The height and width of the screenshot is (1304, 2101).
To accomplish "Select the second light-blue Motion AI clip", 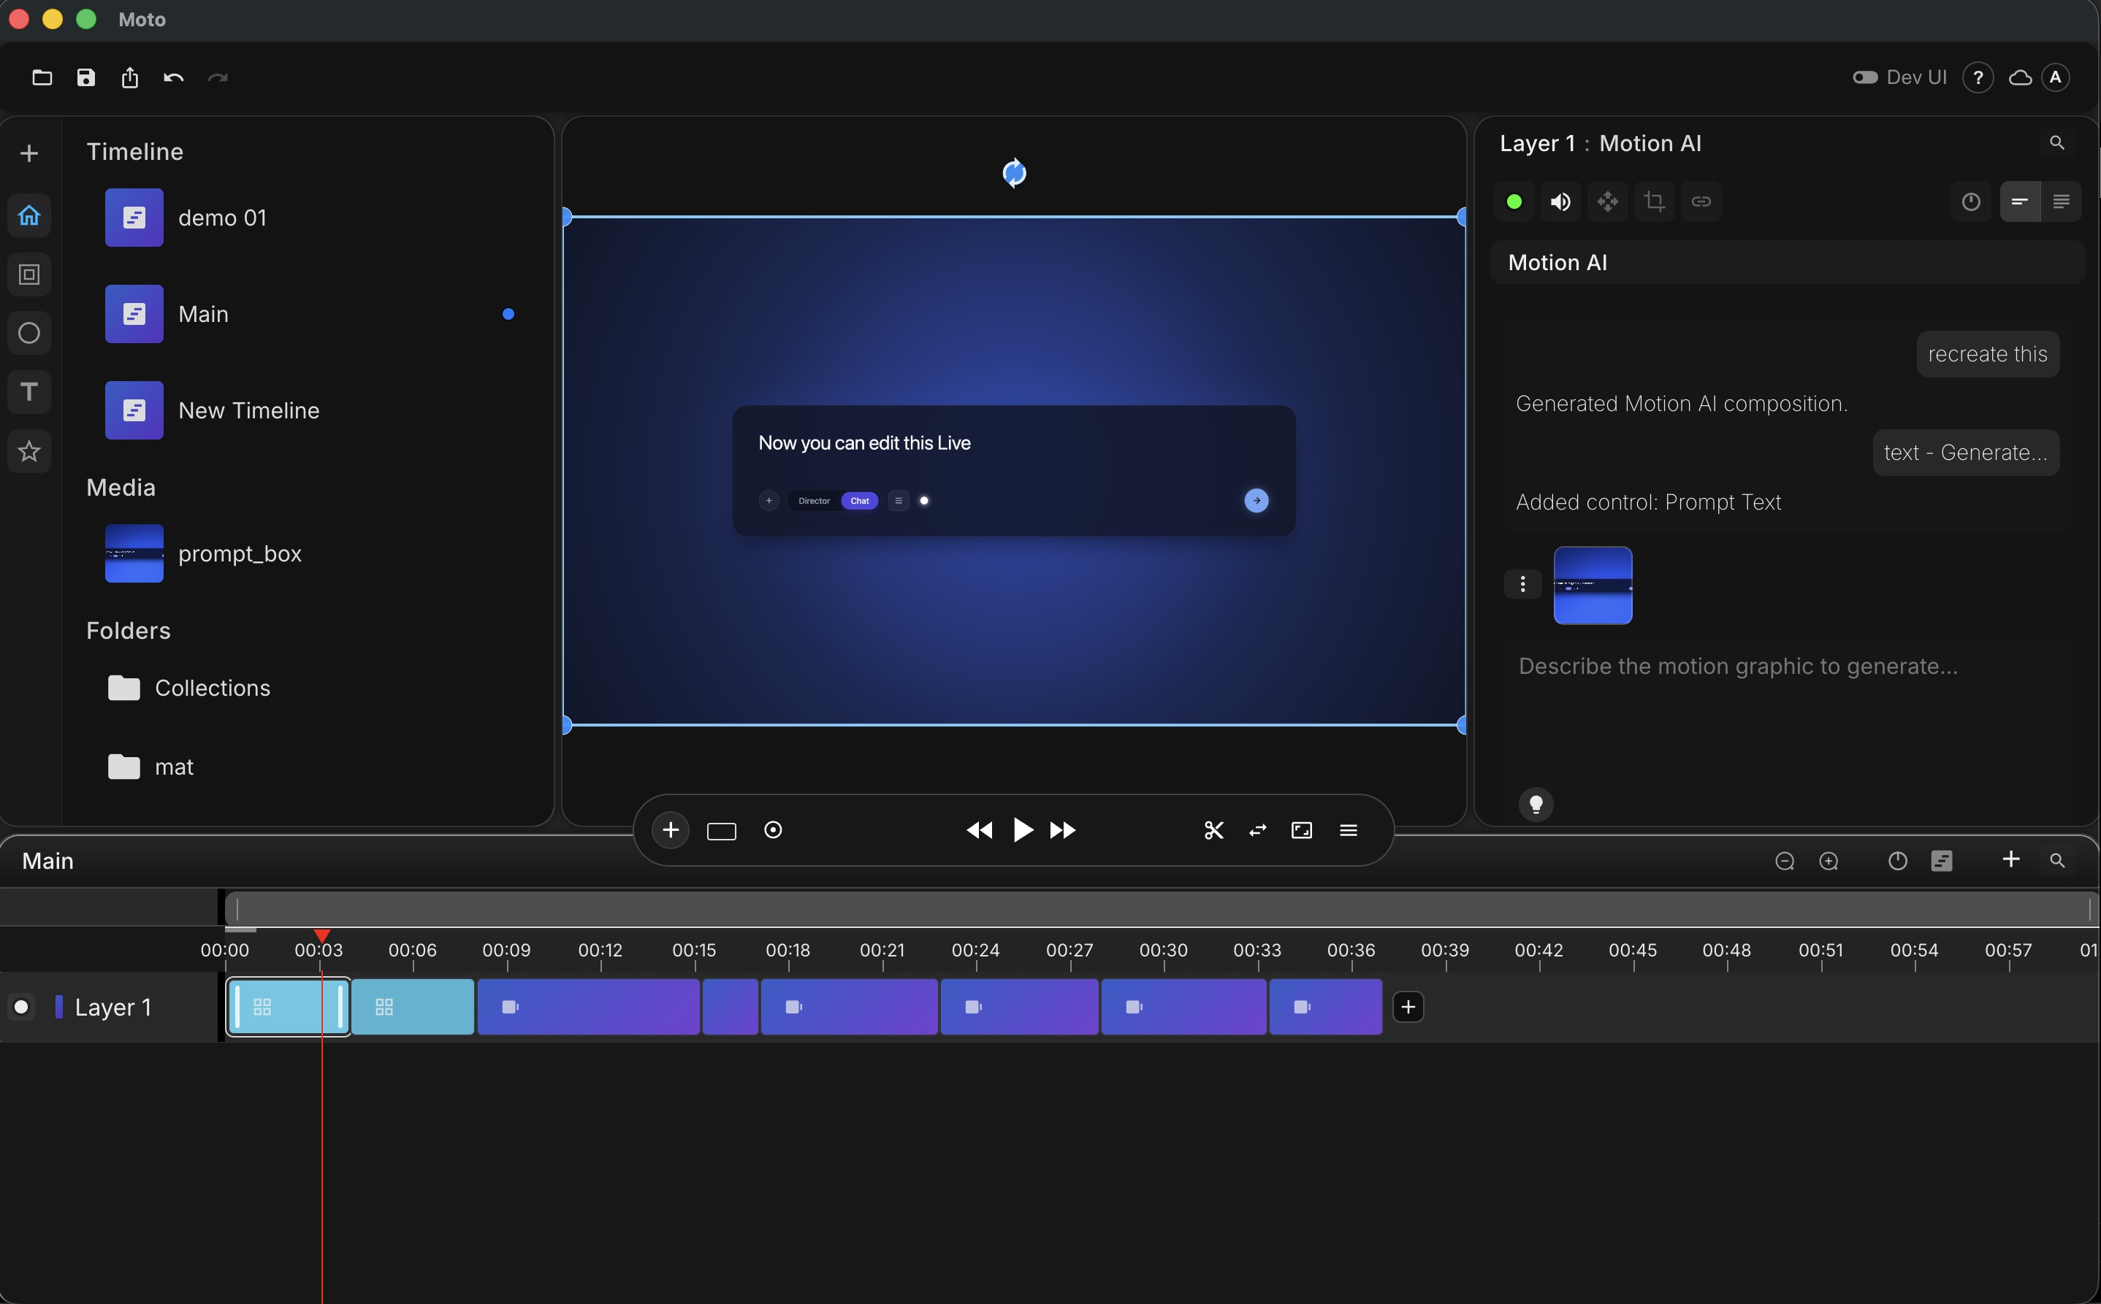I will click(413, 1006).
